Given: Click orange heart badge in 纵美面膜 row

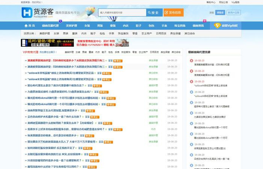Looking at the screenshot, I should 90,136.
